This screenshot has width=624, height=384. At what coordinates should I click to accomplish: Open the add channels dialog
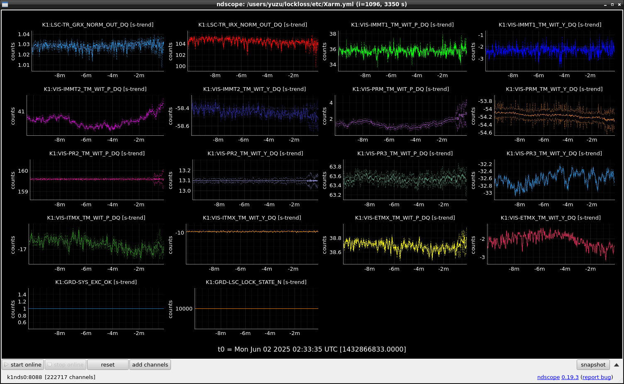coord(150,364)
